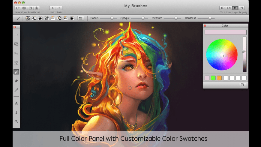The width and height of the screenshot is (261, 147).
Task: Select the I text cursor tool
Action: (16, 112)
